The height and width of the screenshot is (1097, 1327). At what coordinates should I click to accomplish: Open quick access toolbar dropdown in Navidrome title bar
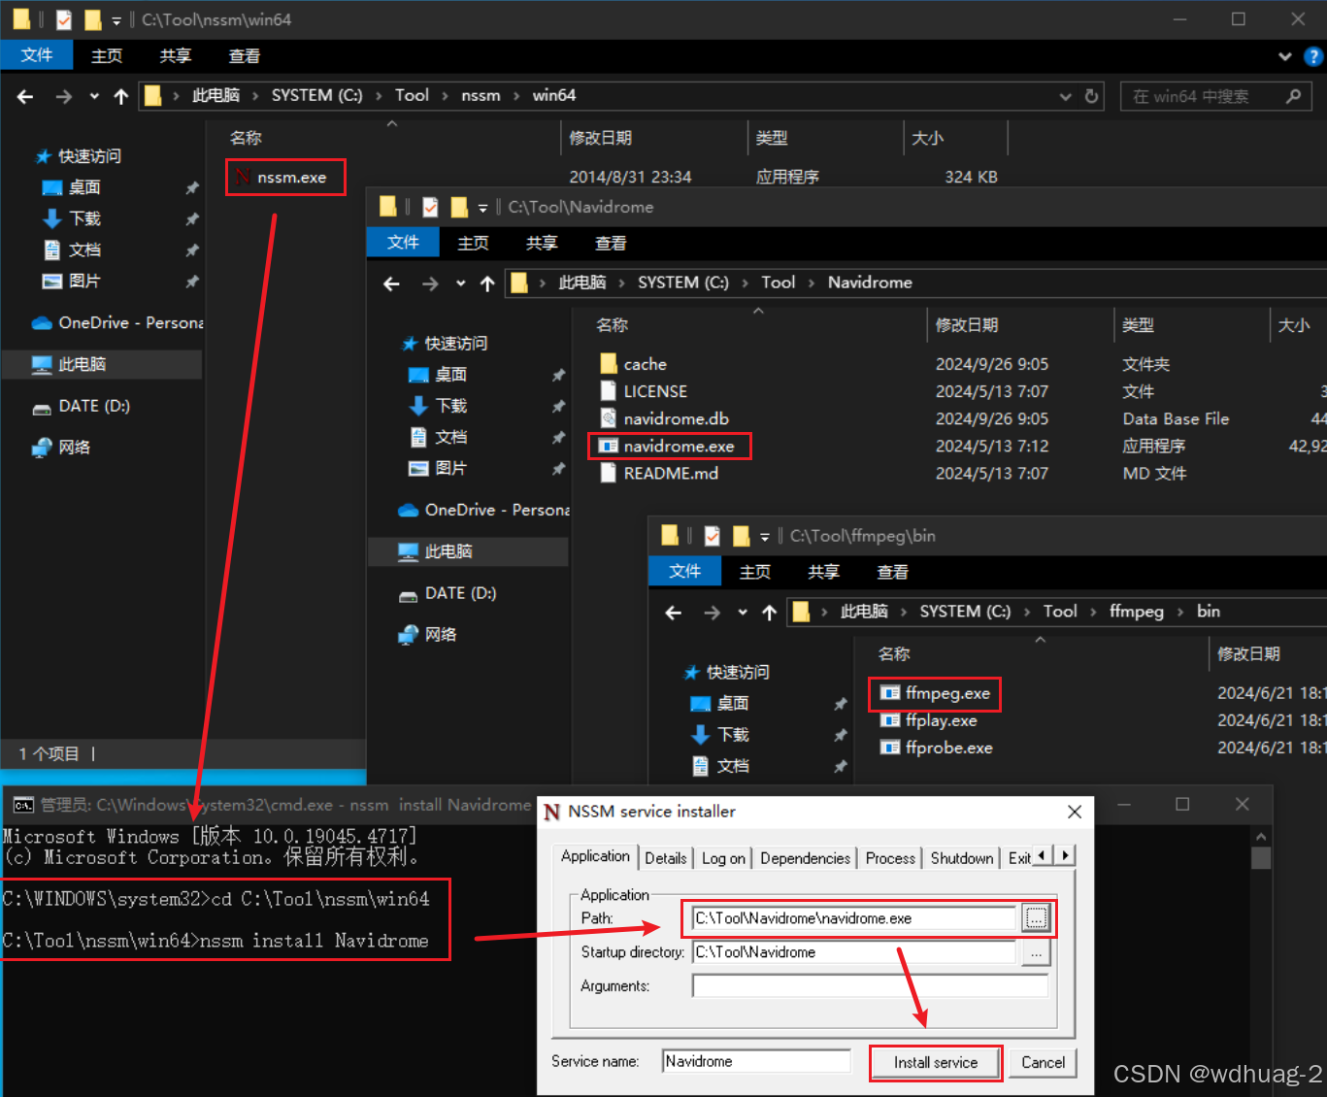click(x=482, y=208)
